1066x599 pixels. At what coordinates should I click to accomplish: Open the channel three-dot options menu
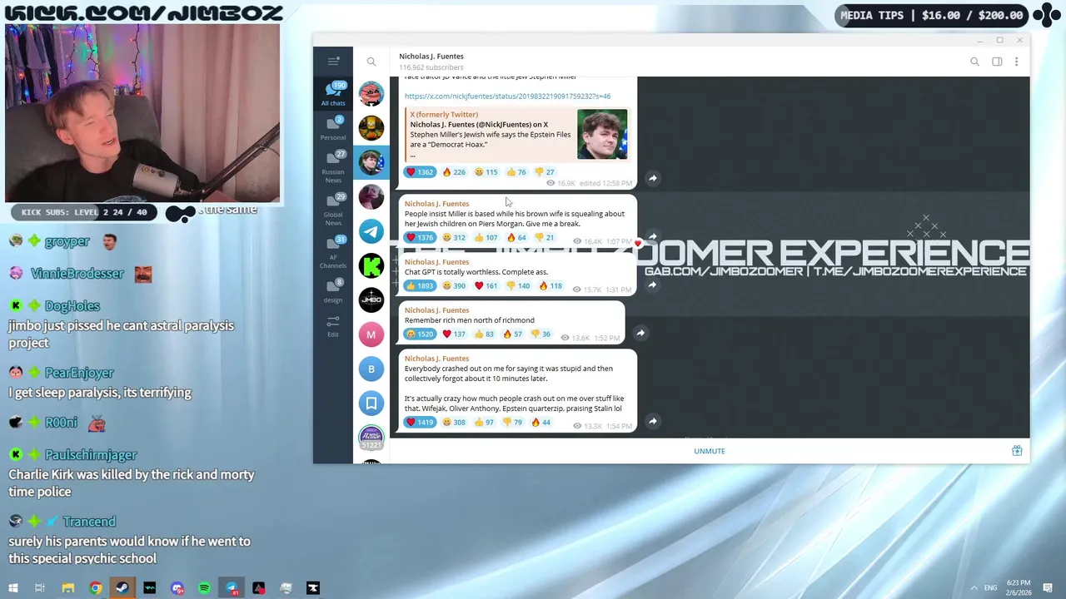click(1016, 62)
